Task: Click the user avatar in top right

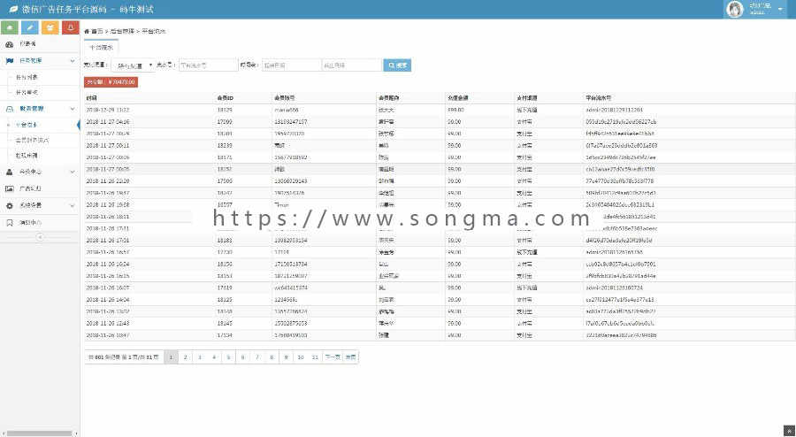Action: (735, 9)
